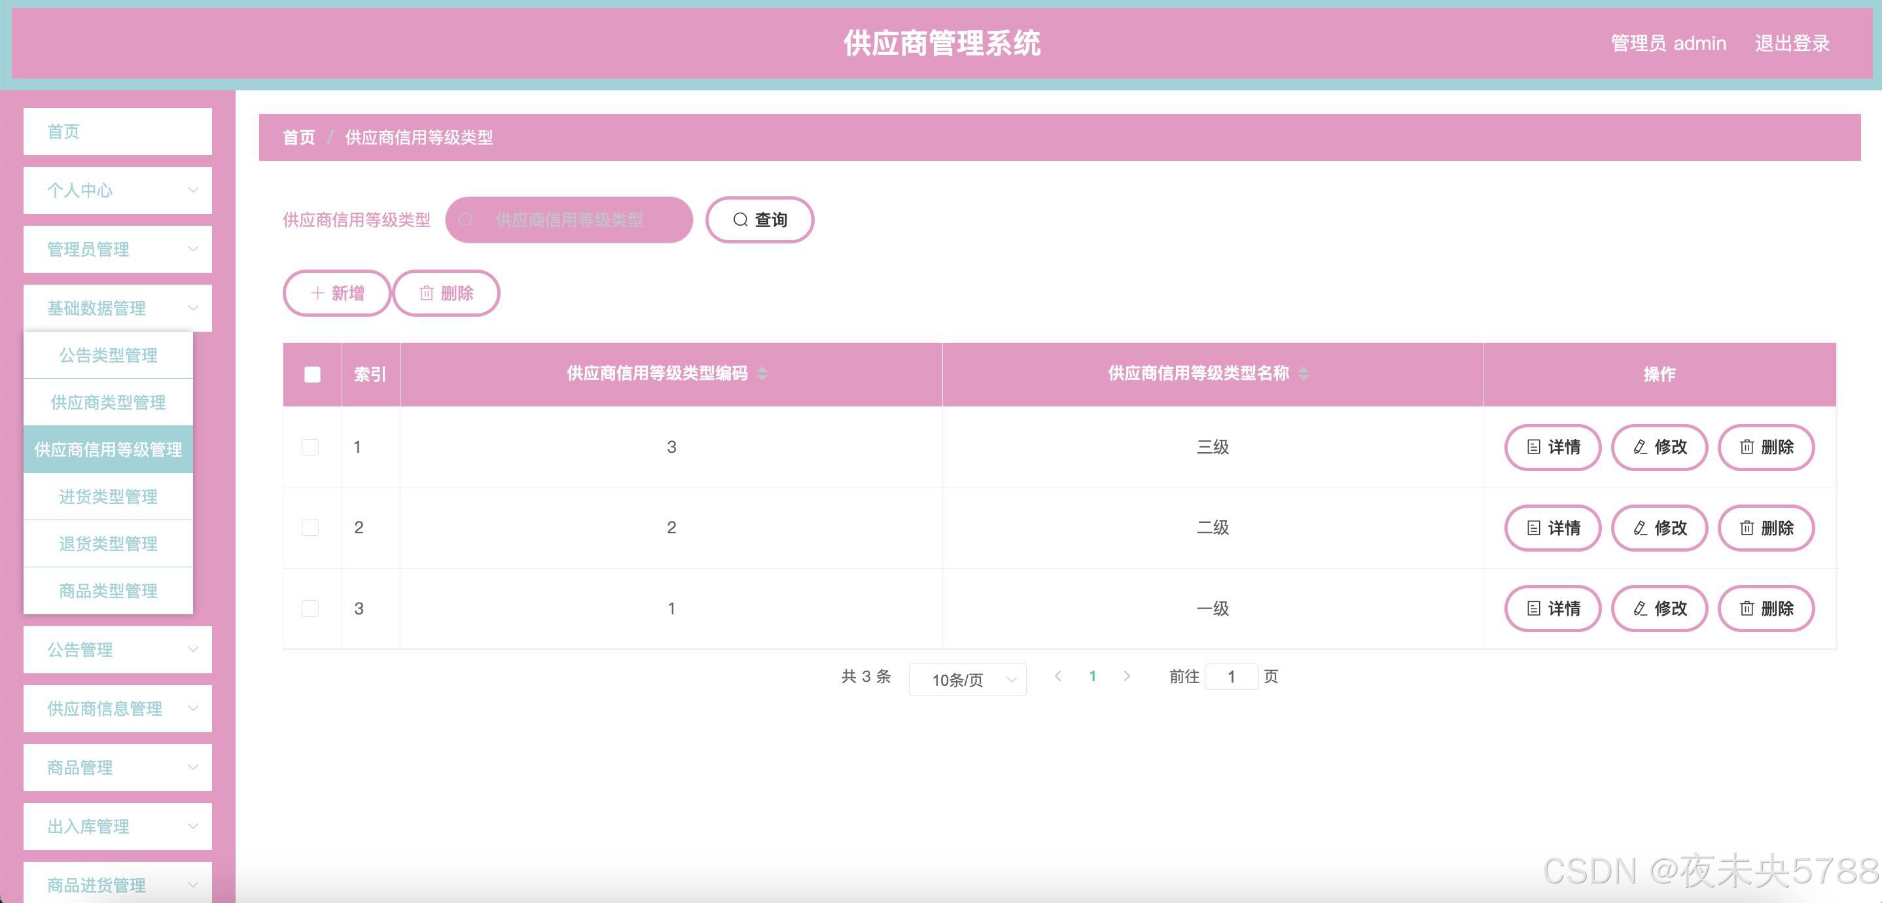The height and width of the screenshot is (903, 1882).
Task: Click the next page arrow in pagination
Action: tap(1127, 677)
